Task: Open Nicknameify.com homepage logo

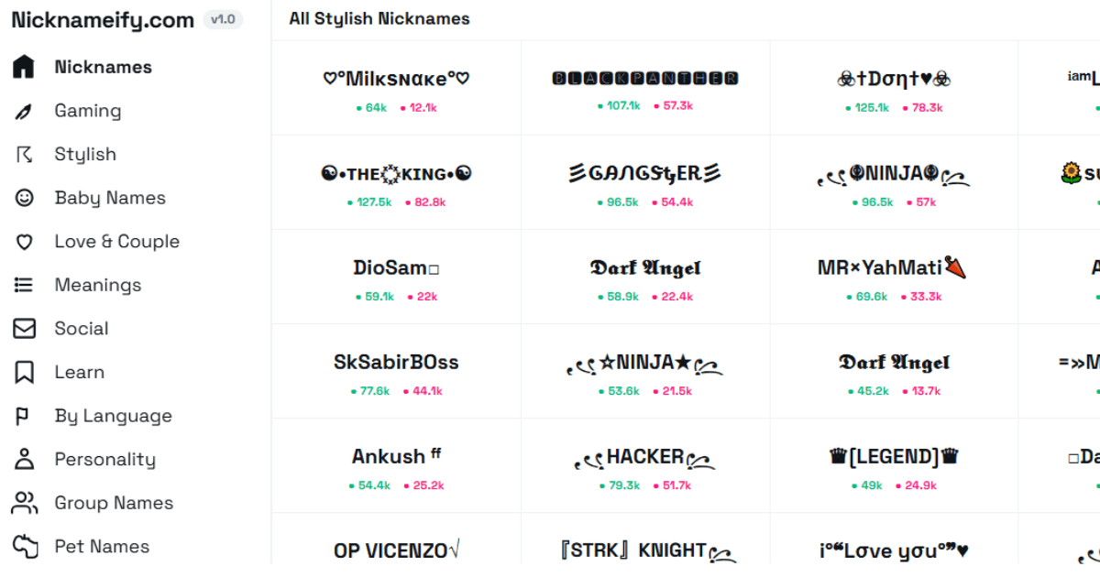Action: pos(103,20)
